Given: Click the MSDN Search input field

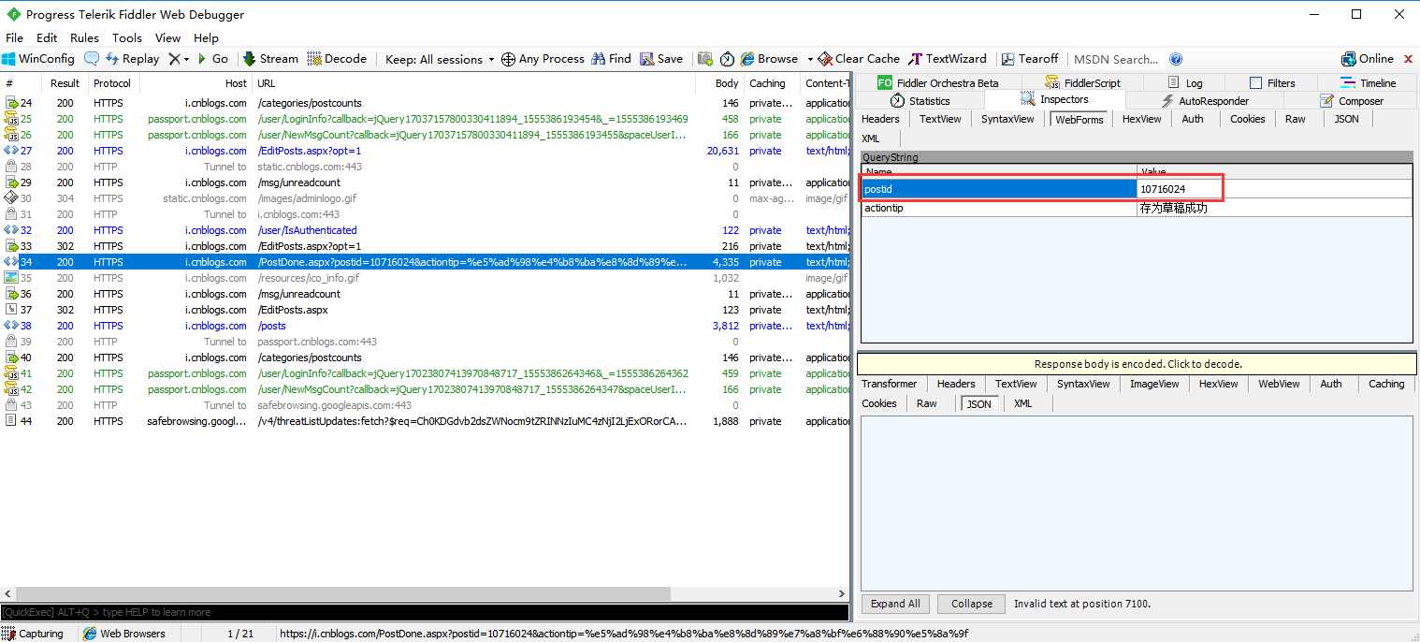Looking at the screenshot, I should click(x=1116, y=59).
